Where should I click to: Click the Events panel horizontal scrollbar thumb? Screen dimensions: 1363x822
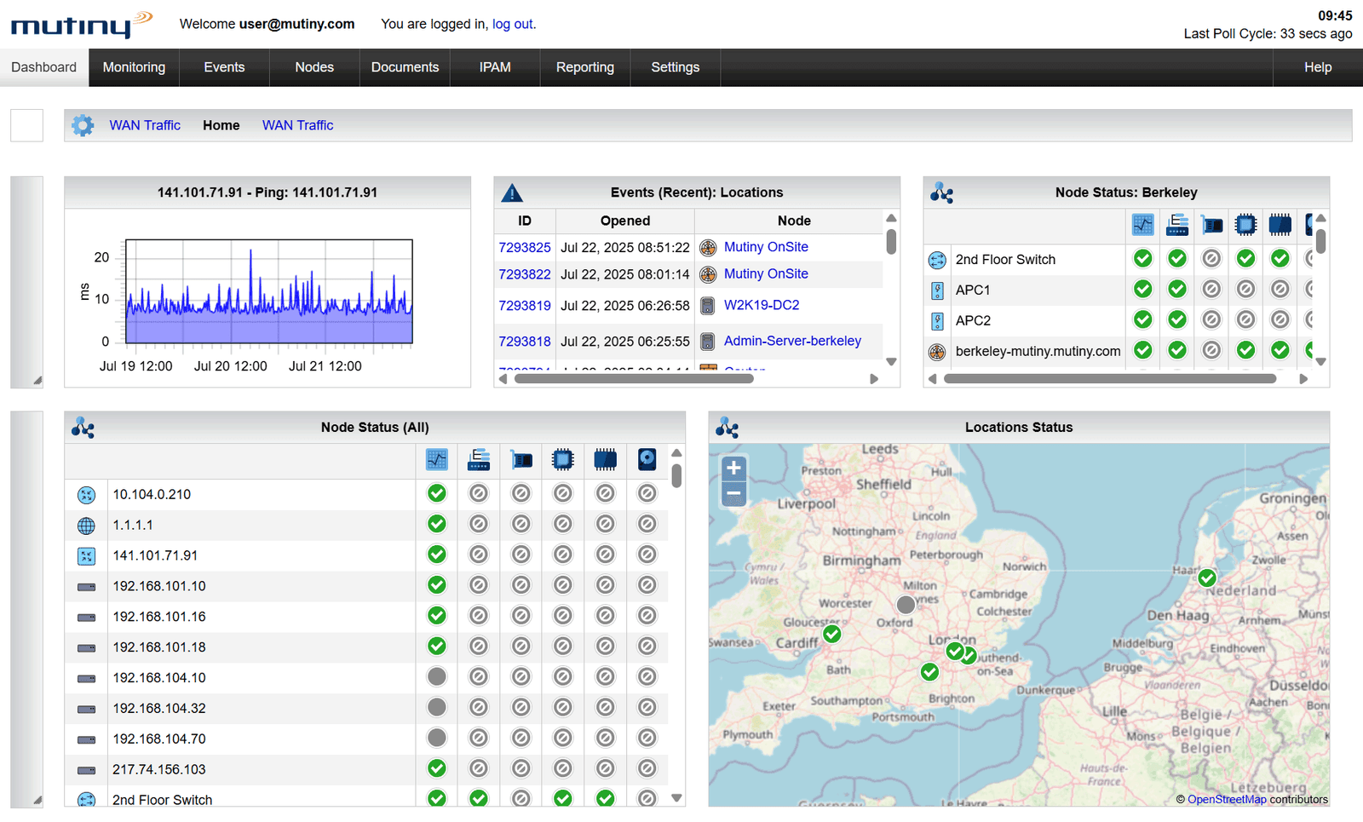click(633, 379)
